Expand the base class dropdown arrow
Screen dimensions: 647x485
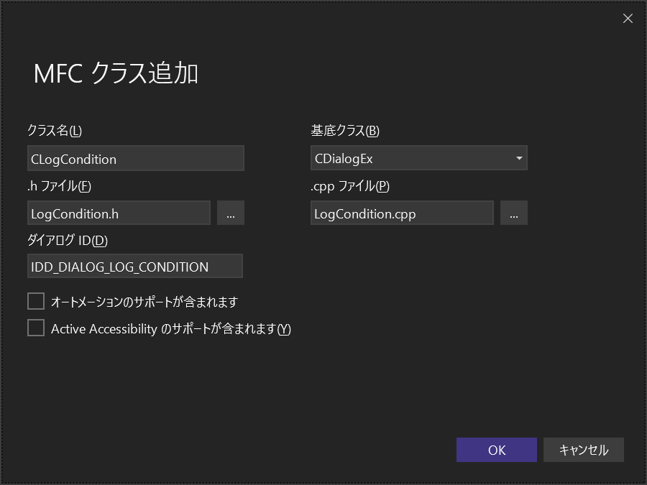pyautogui.click(x=519, y=158)
